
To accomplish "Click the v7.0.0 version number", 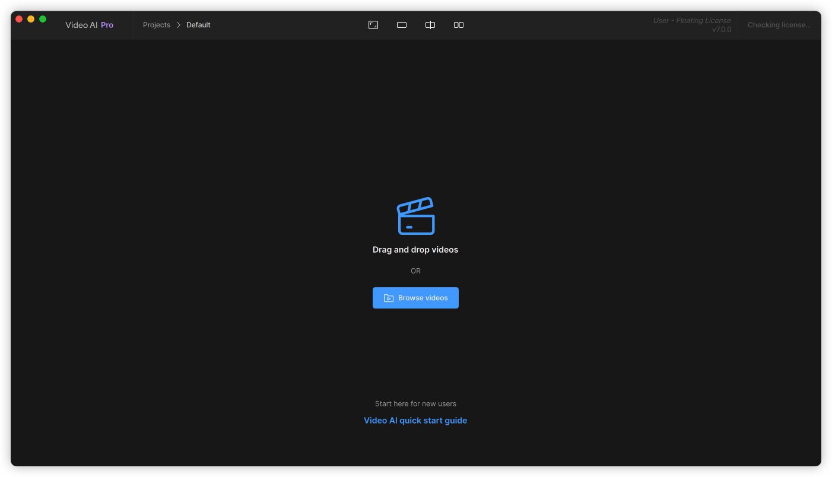I will coord(722,30).
